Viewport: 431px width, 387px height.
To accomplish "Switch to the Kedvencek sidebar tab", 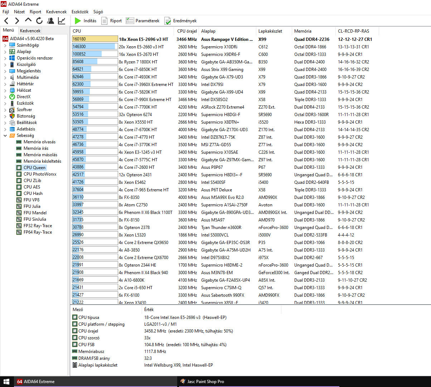I will tap(30, 31).
